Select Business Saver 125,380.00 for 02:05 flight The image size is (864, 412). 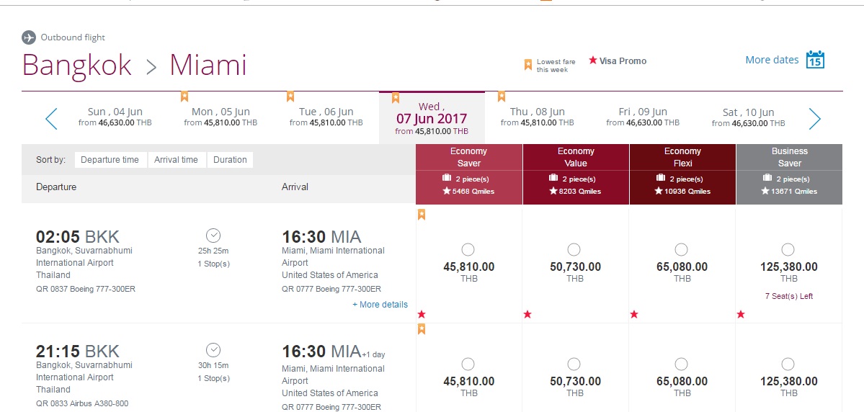788,249
